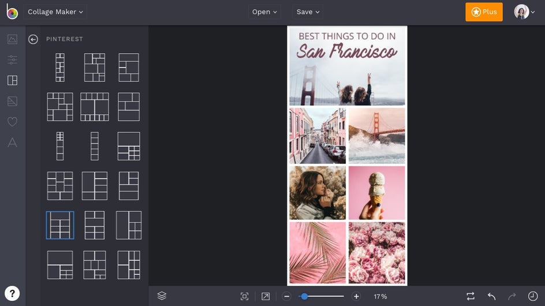
Task: Open the Save dropdown menu
Action: (x=308, y=12)
